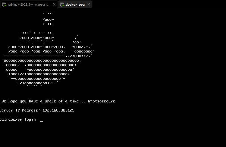Switch to the kali-linux-2023.3-vmware tab
This screenshot has height=147, width=226.
coord(29,5)
